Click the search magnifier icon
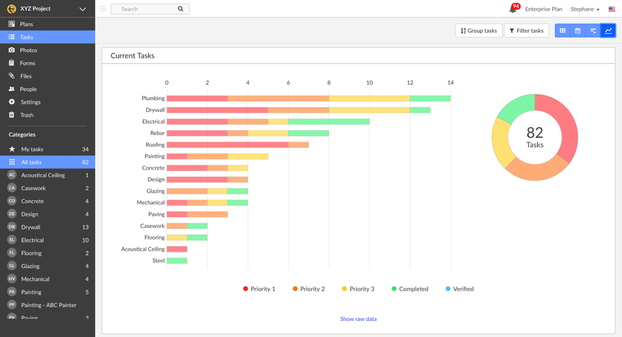 tap(181, 9)
